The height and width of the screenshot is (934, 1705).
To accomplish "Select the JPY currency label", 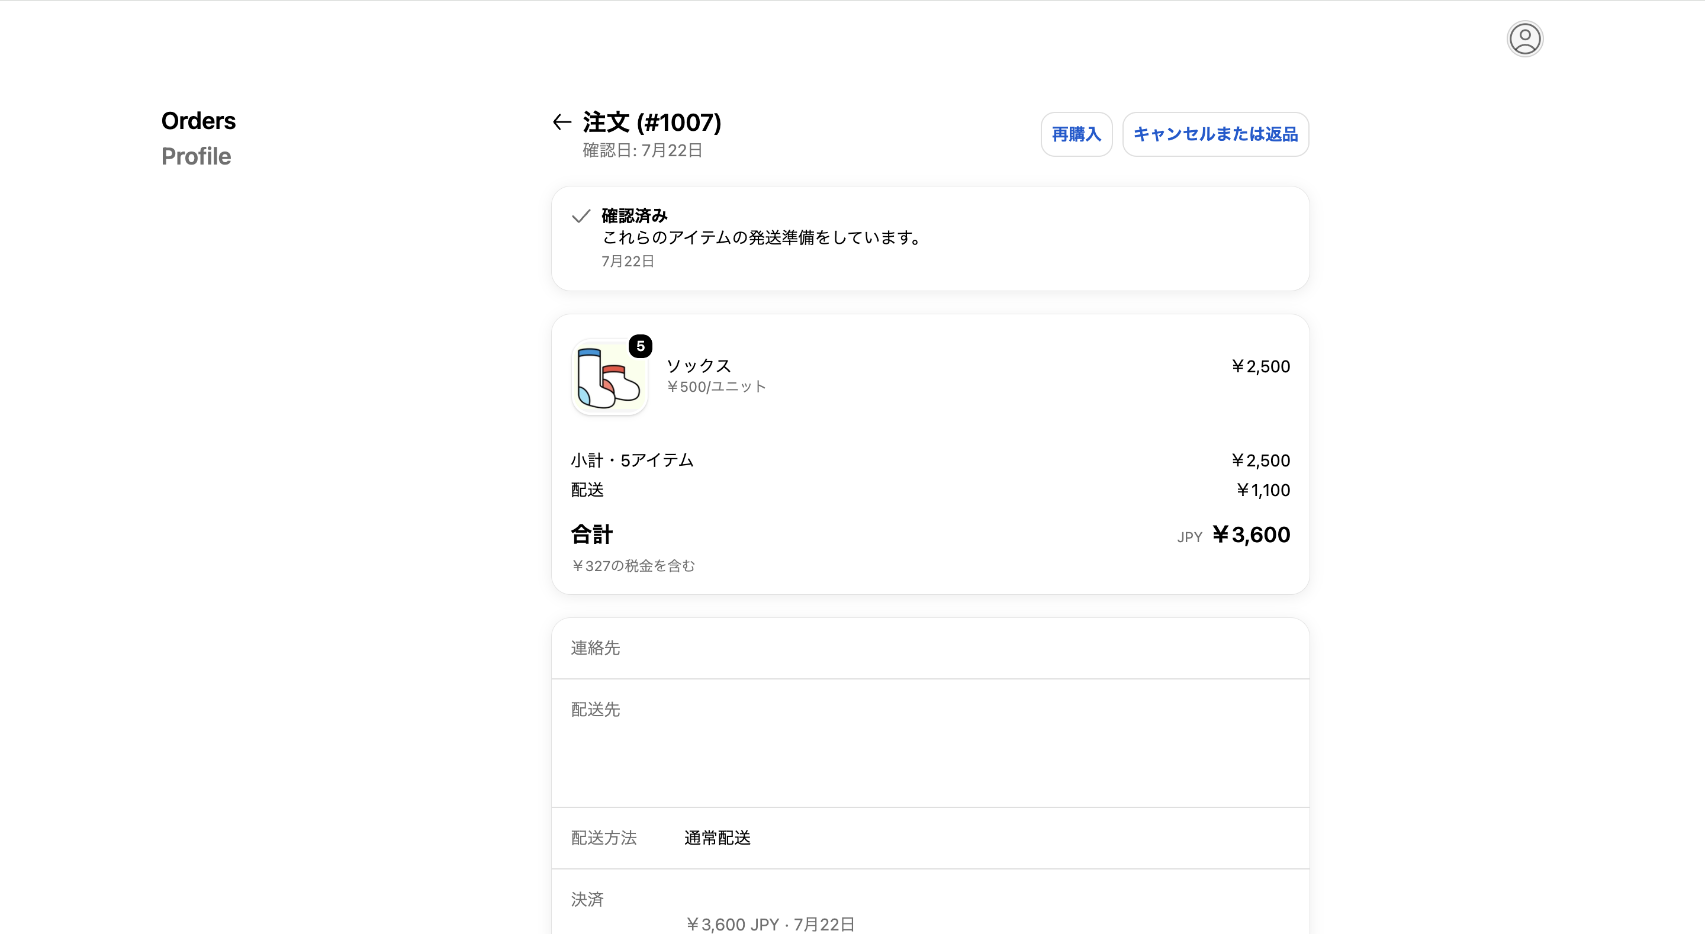I will (x=1189, y=537).
